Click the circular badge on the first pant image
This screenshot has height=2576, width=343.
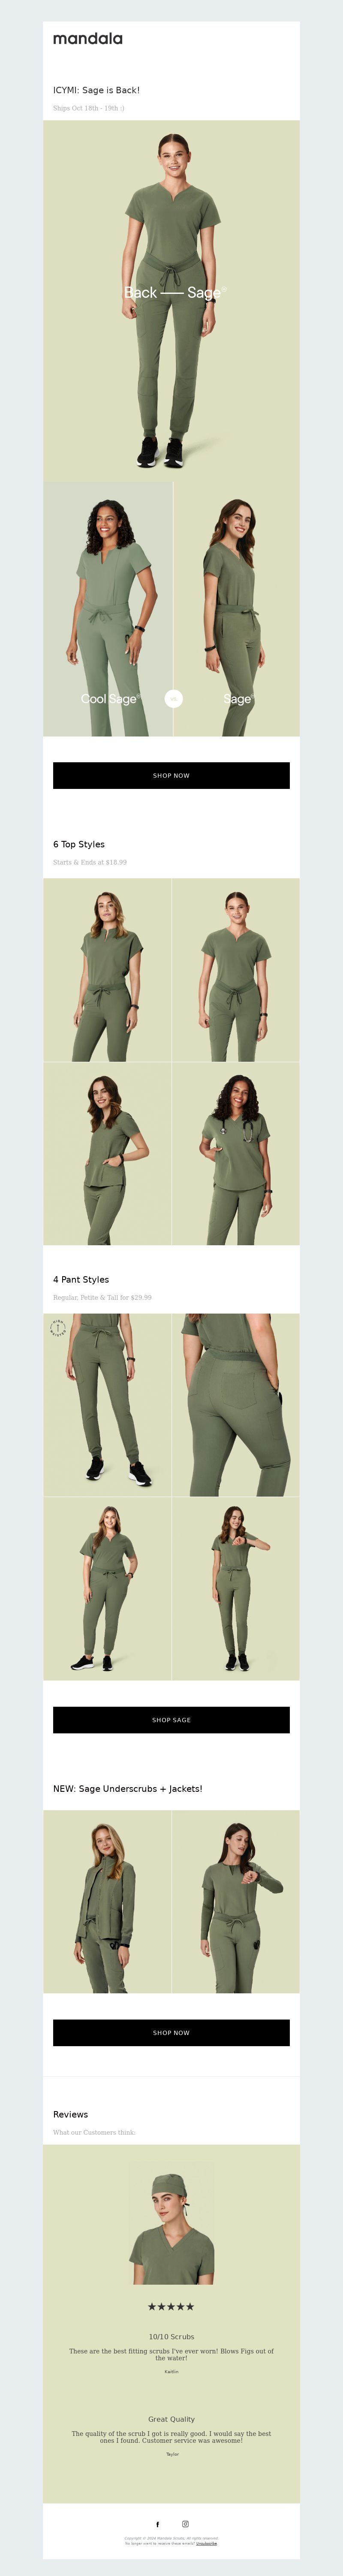click(x=58, y=1328)
